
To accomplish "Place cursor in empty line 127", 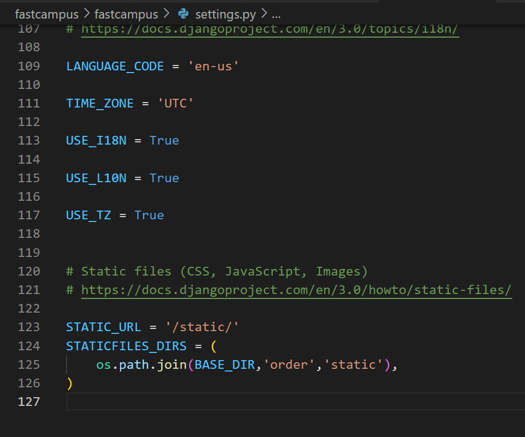I will pos(296,402).
